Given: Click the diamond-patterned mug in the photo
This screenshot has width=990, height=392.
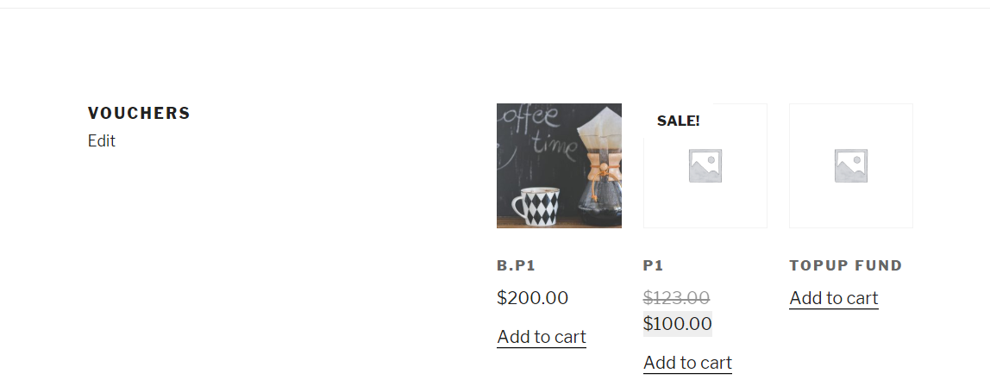Looking at the screenshot, I should [x=536, y=206].
